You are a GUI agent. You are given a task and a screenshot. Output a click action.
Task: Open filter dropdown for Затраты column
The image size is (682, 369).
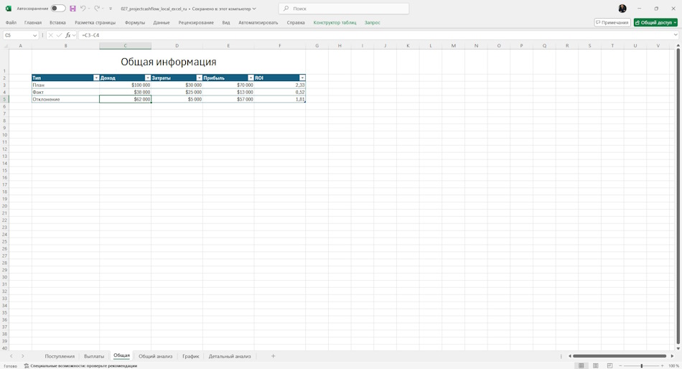[199, 78]
